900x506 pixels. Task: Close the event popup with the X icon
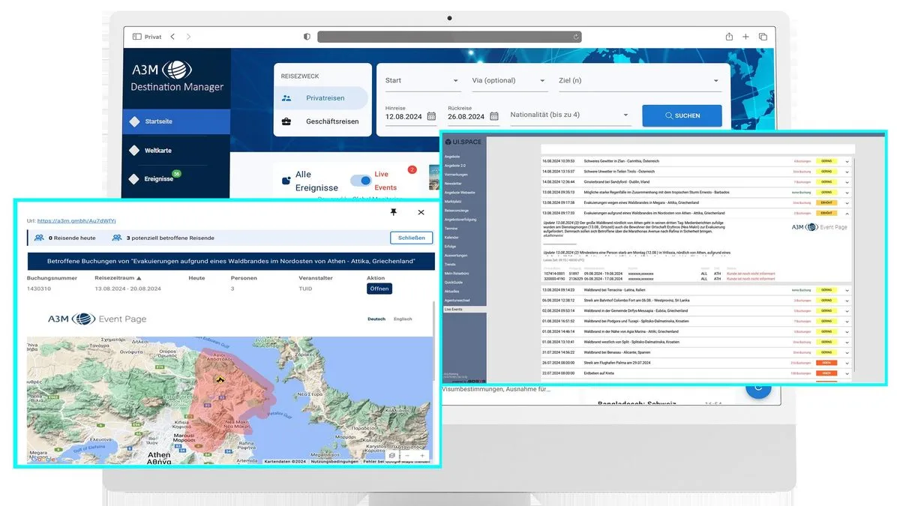tap(421, 212)
